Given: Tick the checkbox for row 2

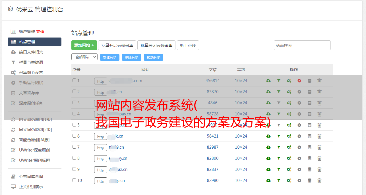Looking at the screenshot, I should point(74,92).
